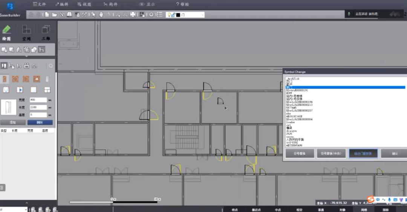407x212 pixels.
Task: Open the 文件 file menu
Action: (x=39, y=5)
